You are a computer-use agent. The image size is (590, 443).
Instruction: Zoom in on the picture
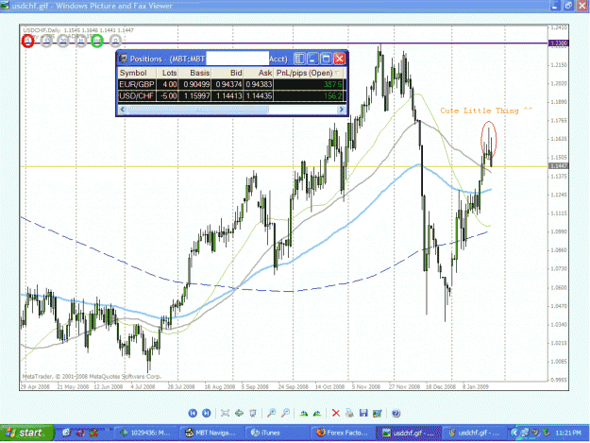click(271, 413)
